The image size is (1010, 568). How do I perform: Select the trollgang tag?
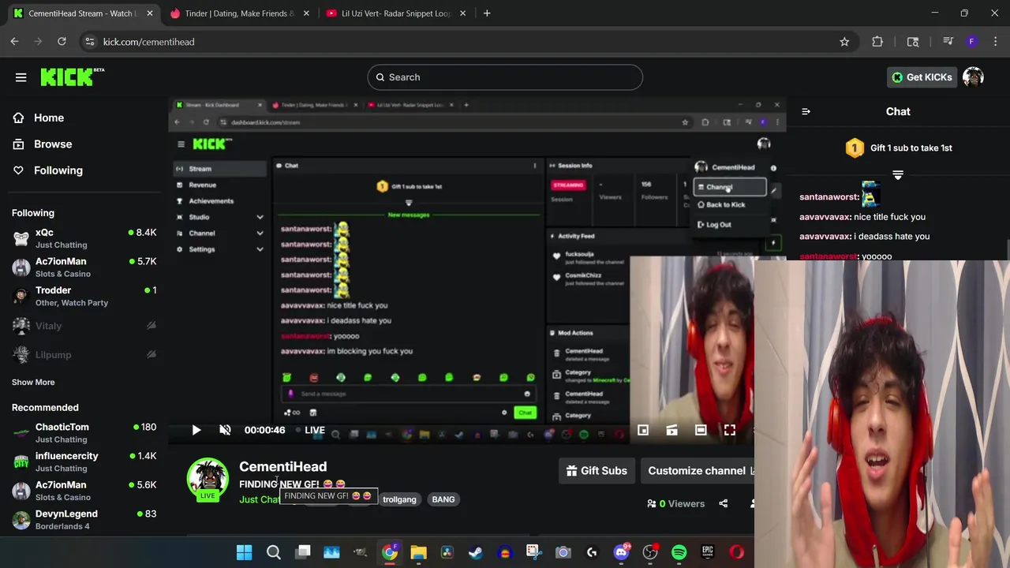click(399, 499)
